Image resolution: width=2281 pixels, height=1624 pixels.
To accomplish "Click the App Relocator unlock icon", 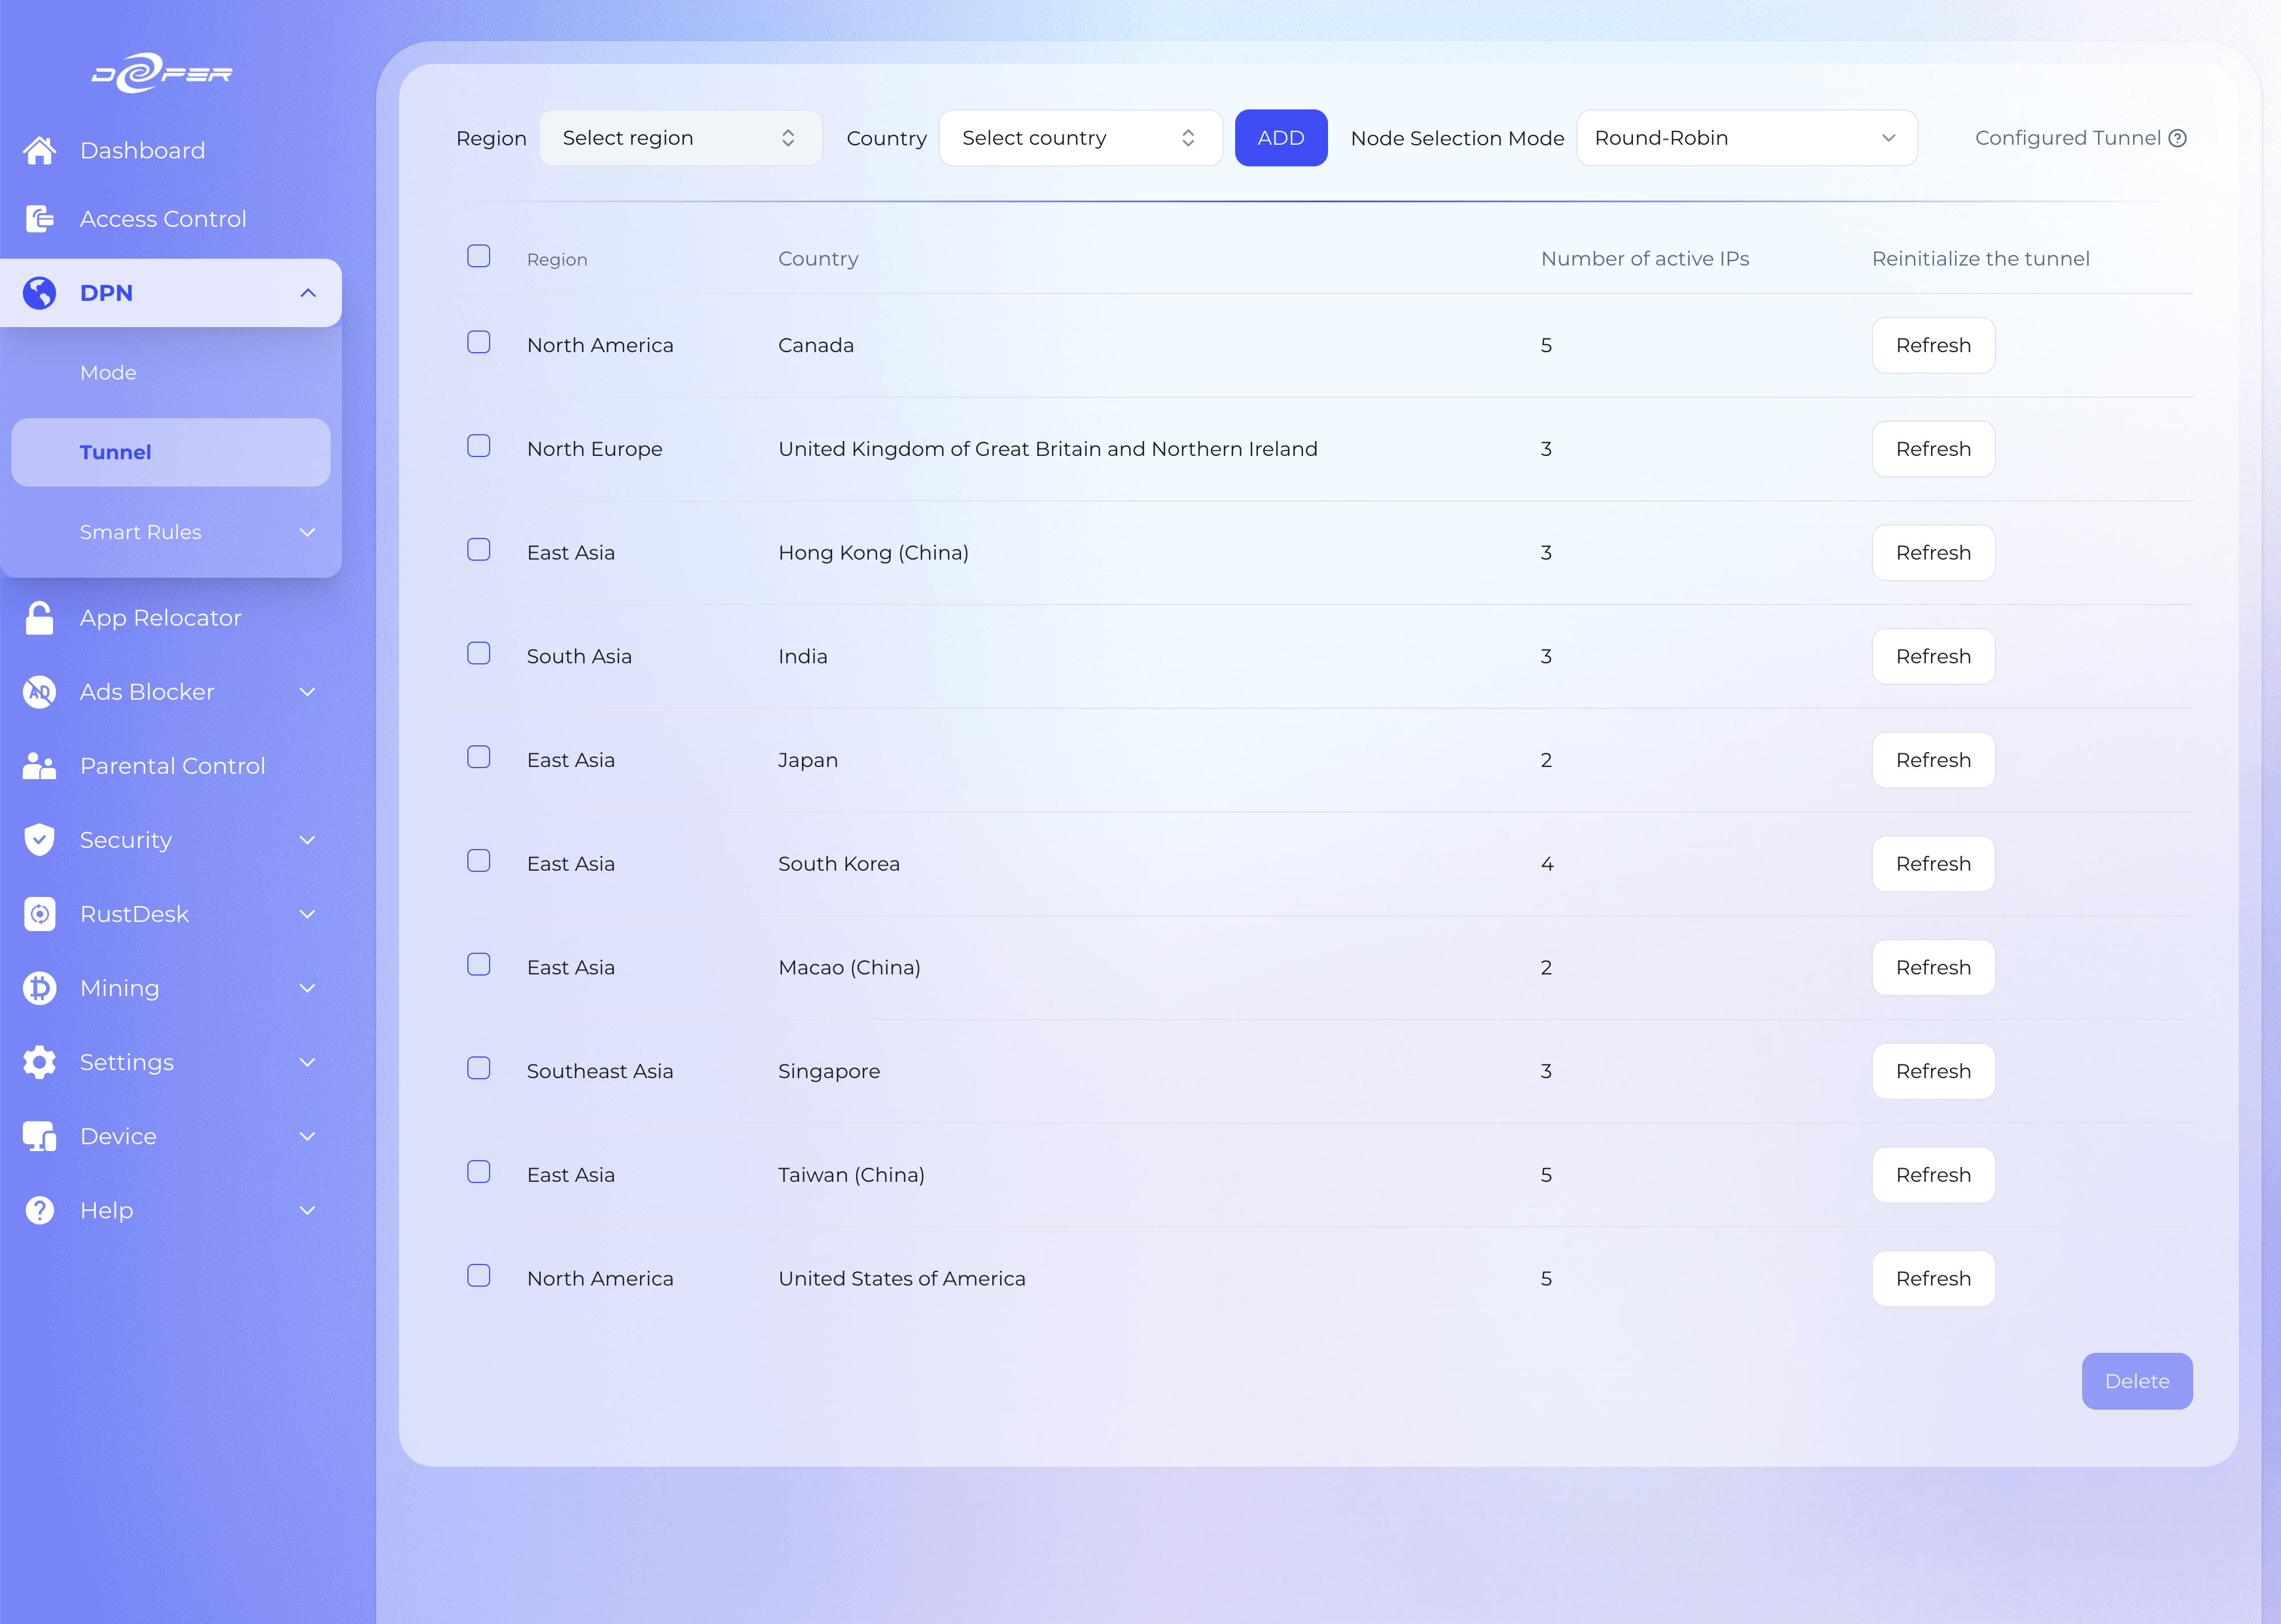I will [x=39, y=618].
